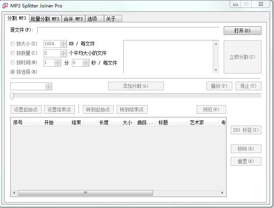Viewport: 274px width, 208px height.
Task: Click the 移除(R) button
Action: [x=246, y=149]
